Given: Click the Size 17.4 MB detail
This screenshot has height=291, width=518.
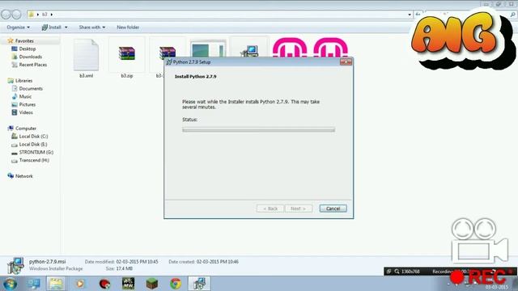Looking at the screenshot, I should click(119, 269).
